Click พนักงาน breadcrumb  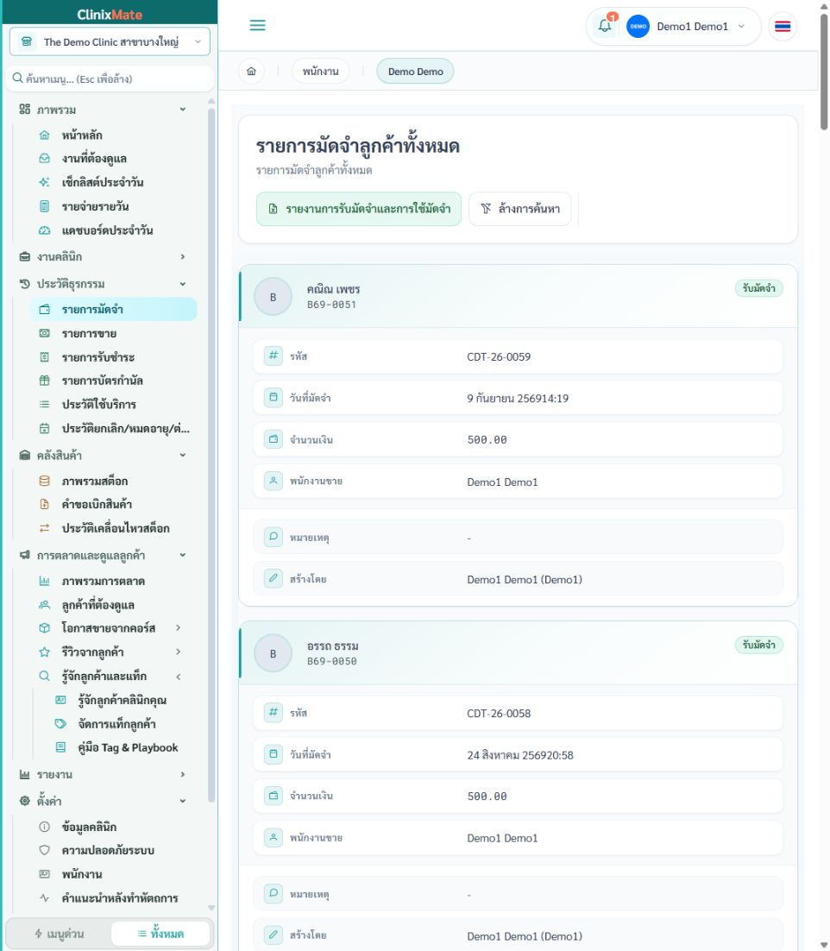321,72
